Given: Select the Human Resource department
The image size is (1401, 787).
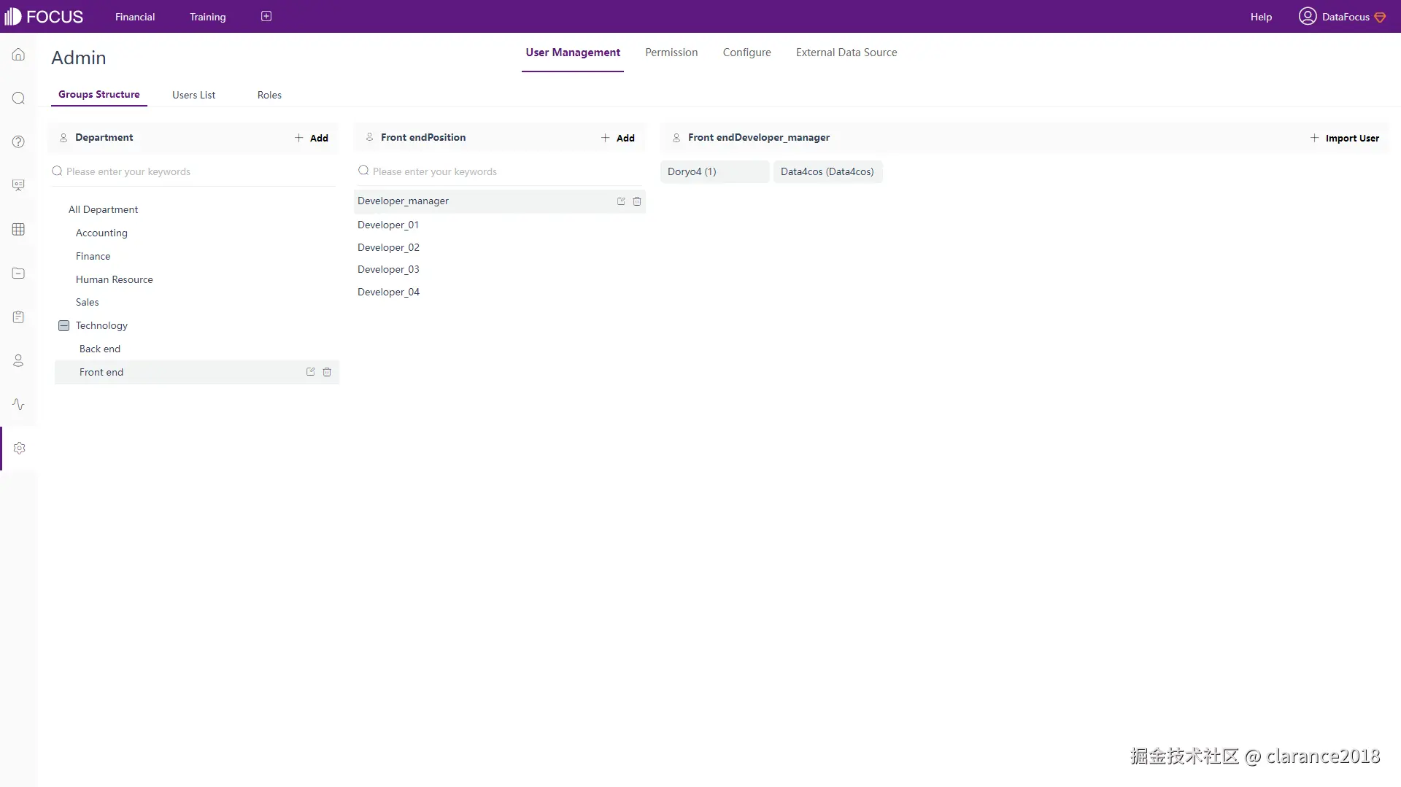Looking at the screenshot, I should click(x=115, y=279).
